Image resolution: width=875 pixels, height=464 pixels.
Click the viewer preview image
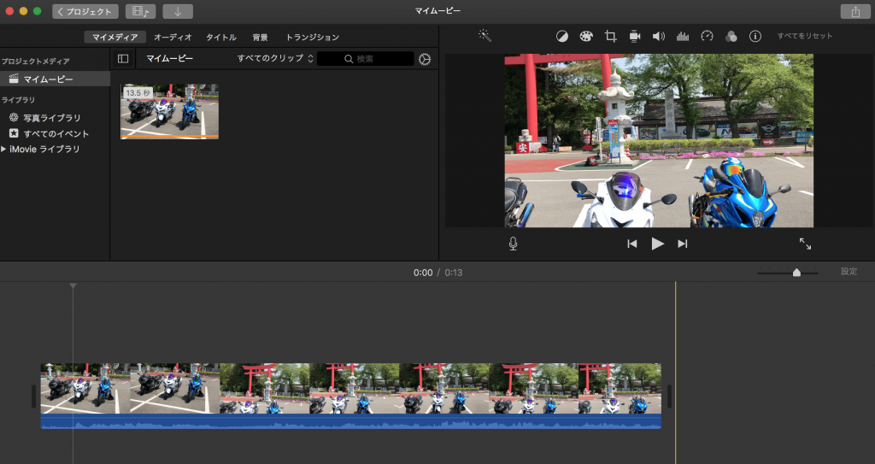659,141
